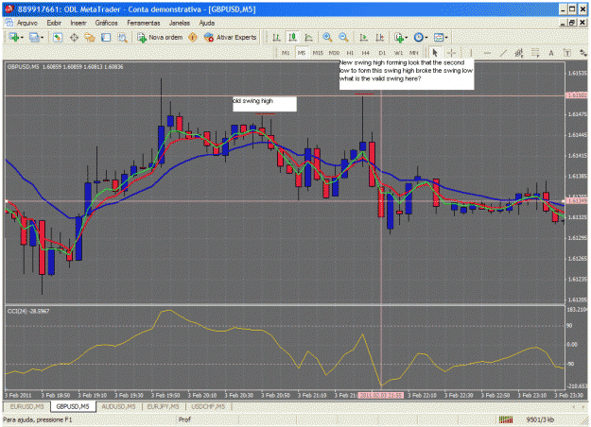This screenshot has height=427, width=591.
Task: Click the '9501/3 kb' connection status
Action: 540,419
